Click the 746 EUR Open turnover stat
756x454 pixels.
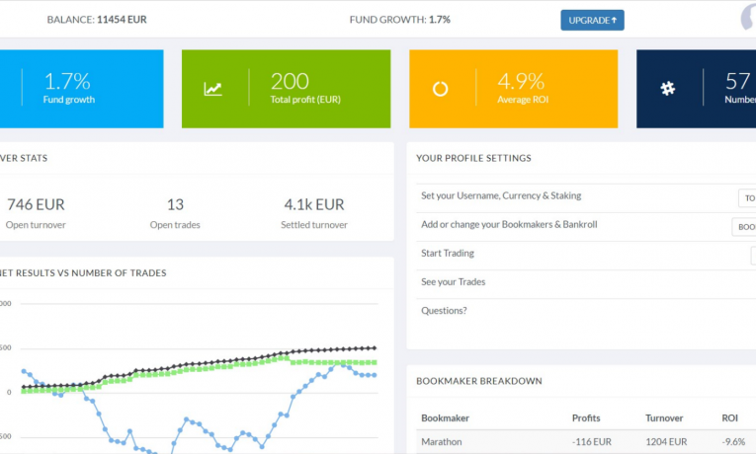[x=35, y=205]
